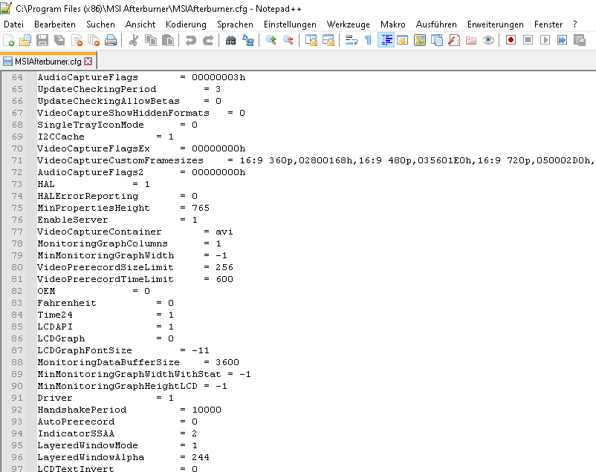596x472 pixels.
Task: Click the IndicatorSSAA setting name
Action: pos(76,433)
